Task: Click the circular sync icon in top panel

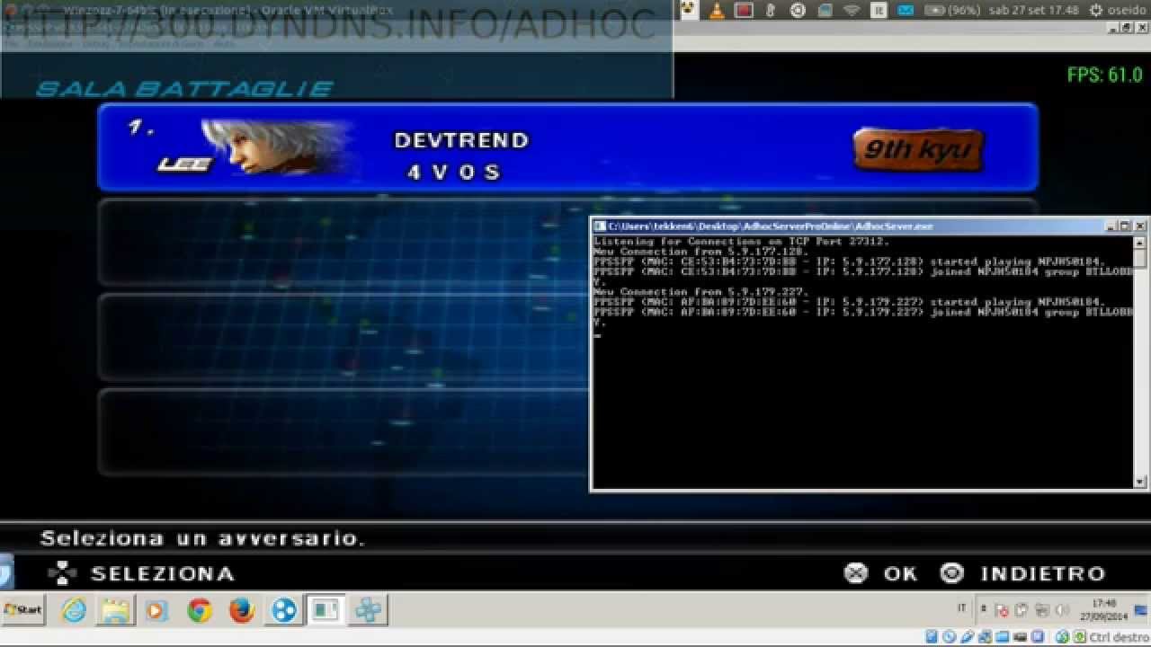Action: (x=798, y=10)
